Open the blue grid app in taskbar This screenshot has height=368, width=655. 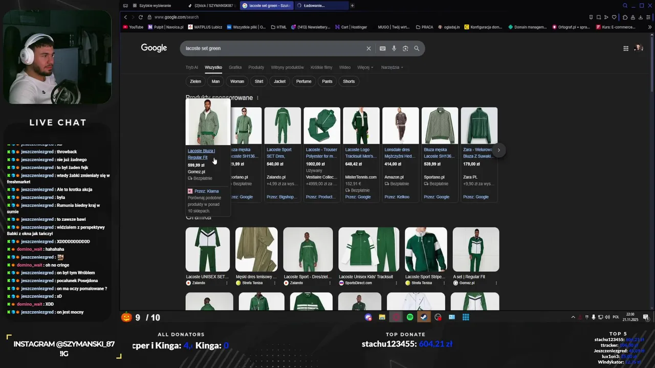point(466,317)
